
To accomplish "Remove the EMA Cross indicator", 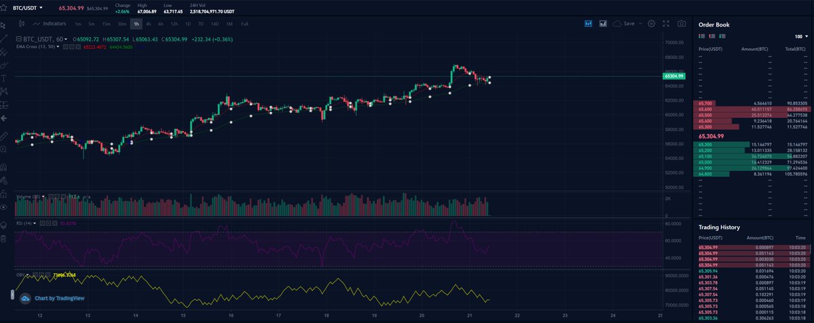I will (78, 47).
